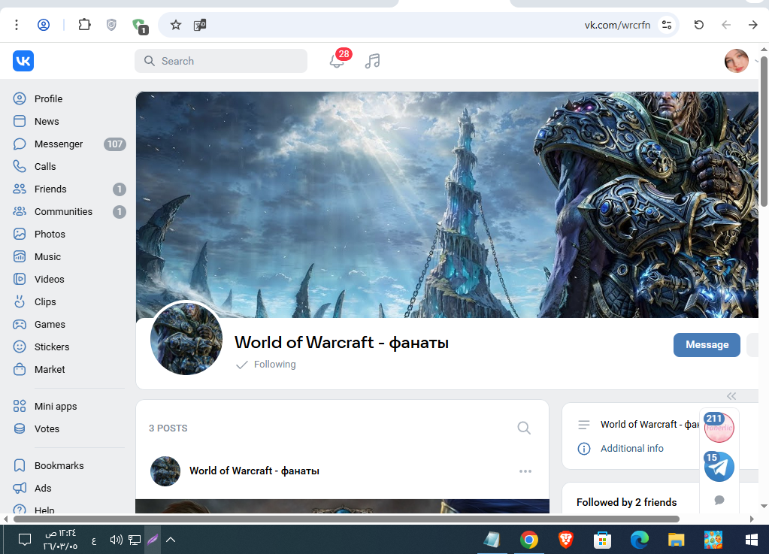Open Faberlic chat with 211 badge
The width and height of the screenshot is (769, 554).
(x=719, y=428)
